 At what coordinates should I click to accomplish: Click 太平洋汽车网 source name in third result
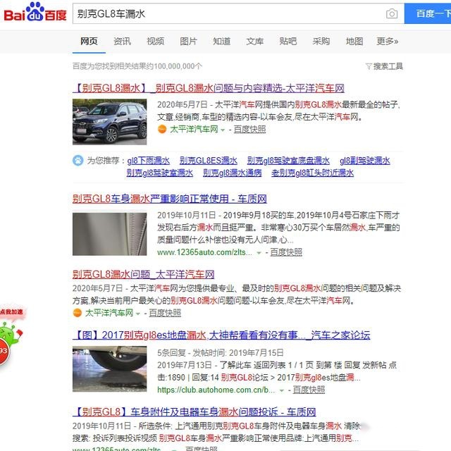point(109,313)
